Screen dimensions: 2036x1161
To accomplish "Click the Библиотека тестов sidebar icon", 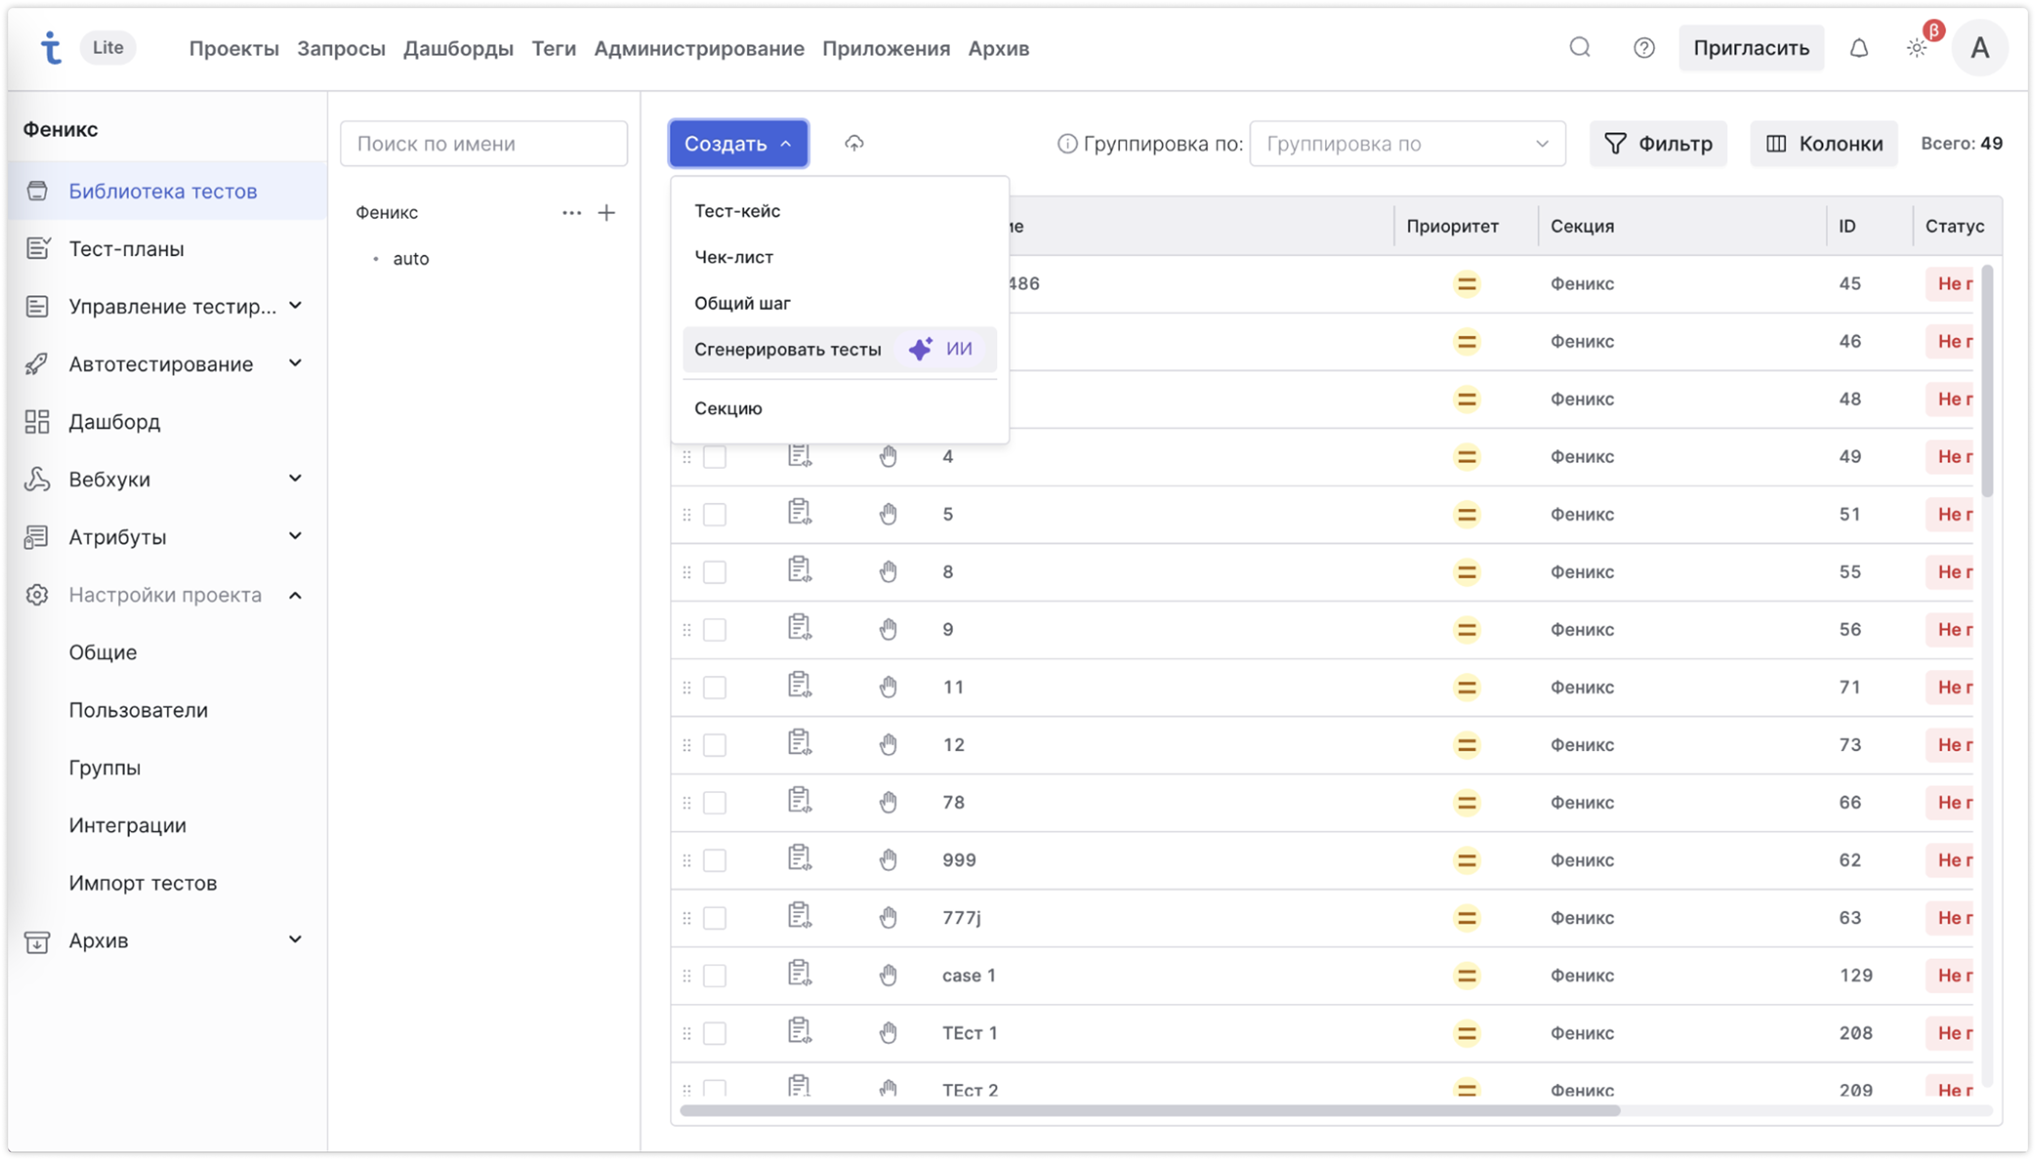I will (x=37, y=191).
